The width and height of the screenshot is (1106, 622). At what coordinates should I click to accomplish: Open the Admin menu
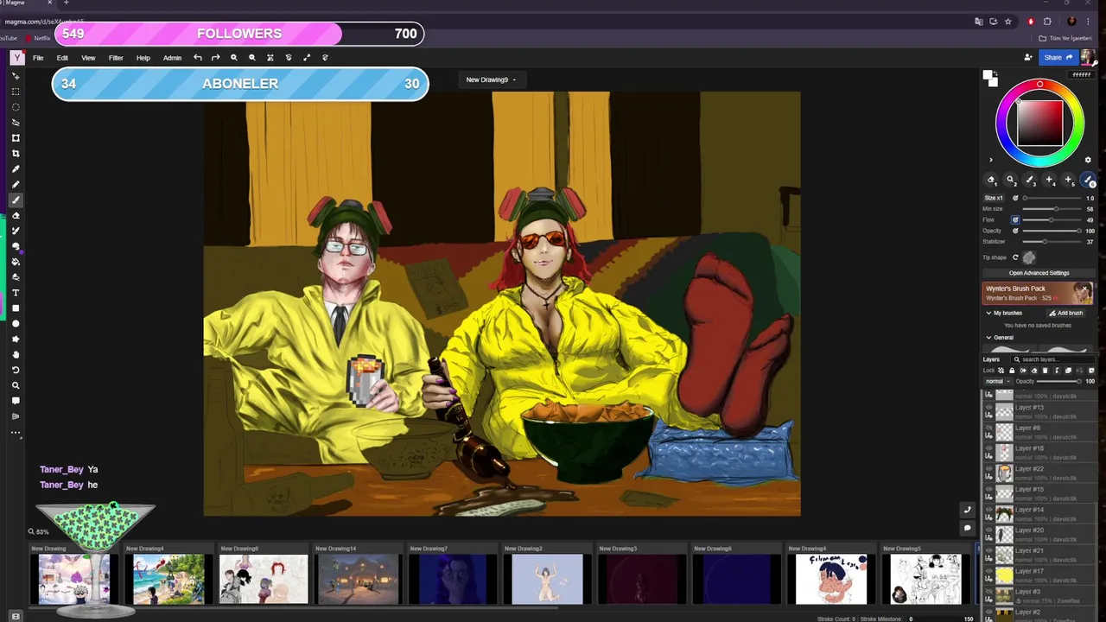coord(172,58)
